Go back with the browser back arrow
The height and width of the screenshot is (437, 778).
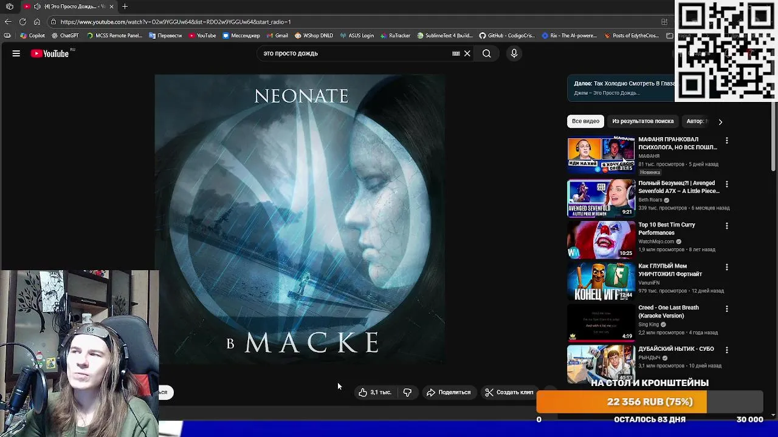[8, 22]
